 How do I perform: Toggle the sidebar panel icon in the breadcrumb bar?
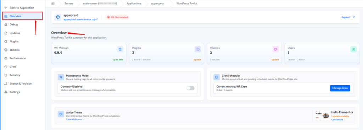53,4
